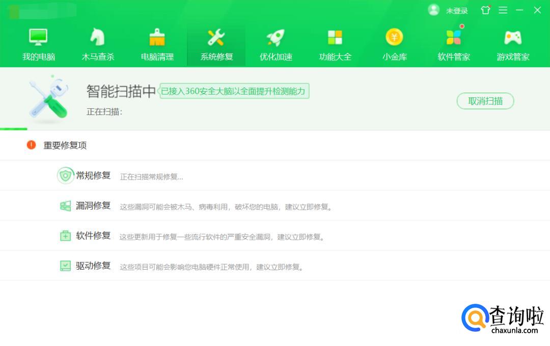550x346 pixels.
Task: Switch to the 我的电脑 tab label
Action: coord(39,57)
